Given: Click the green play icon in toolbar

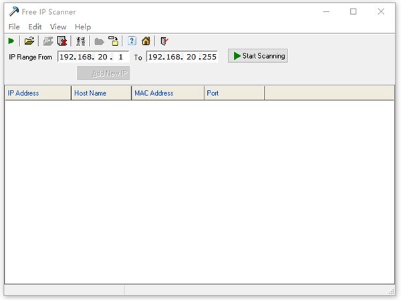Looking at the screenshot, I should [x=11, y=41].
